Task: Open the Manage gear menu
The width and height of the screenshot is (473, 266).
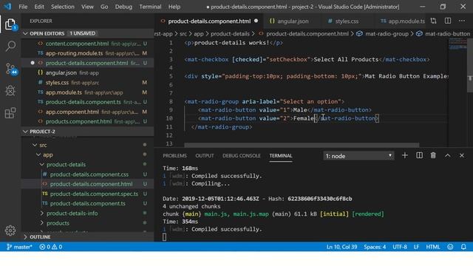Action: click(10, 231)
